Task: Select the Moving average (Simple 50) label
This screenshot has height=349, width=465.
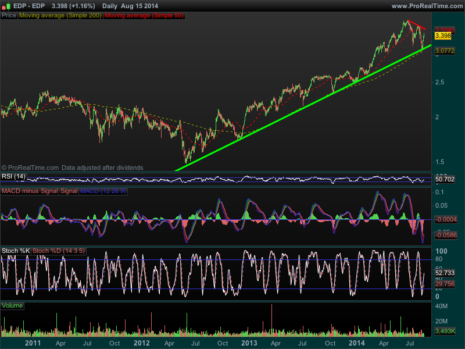Action: point(144,16)
